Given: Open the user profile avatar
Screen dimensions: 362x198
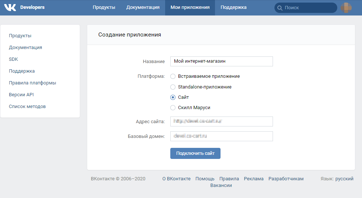Looking at the screenshot, I should pos(346,8).
